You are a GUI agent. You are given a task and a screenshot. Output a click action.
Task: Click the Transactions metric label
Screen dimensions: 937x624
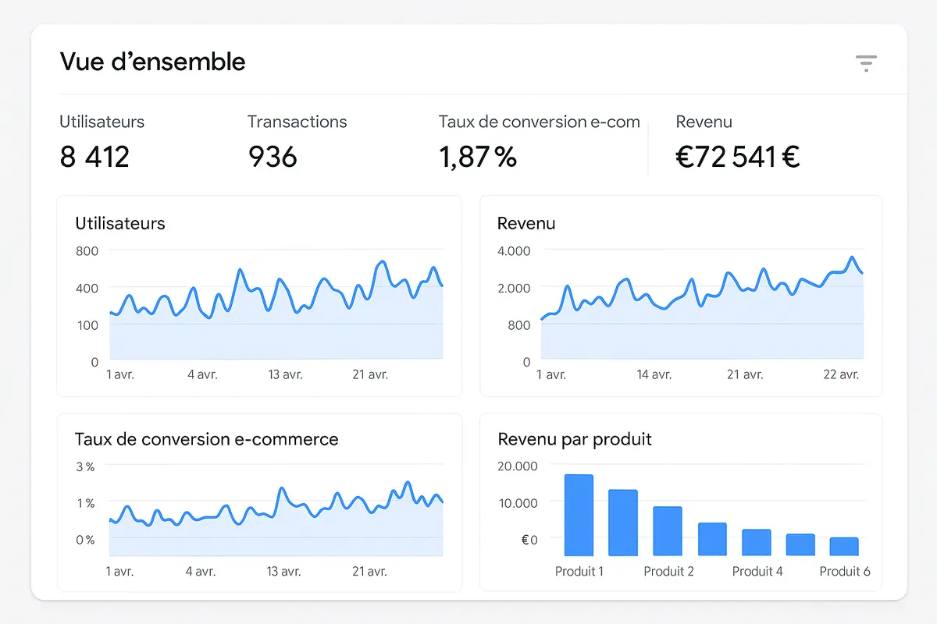[x=297, y=122]
